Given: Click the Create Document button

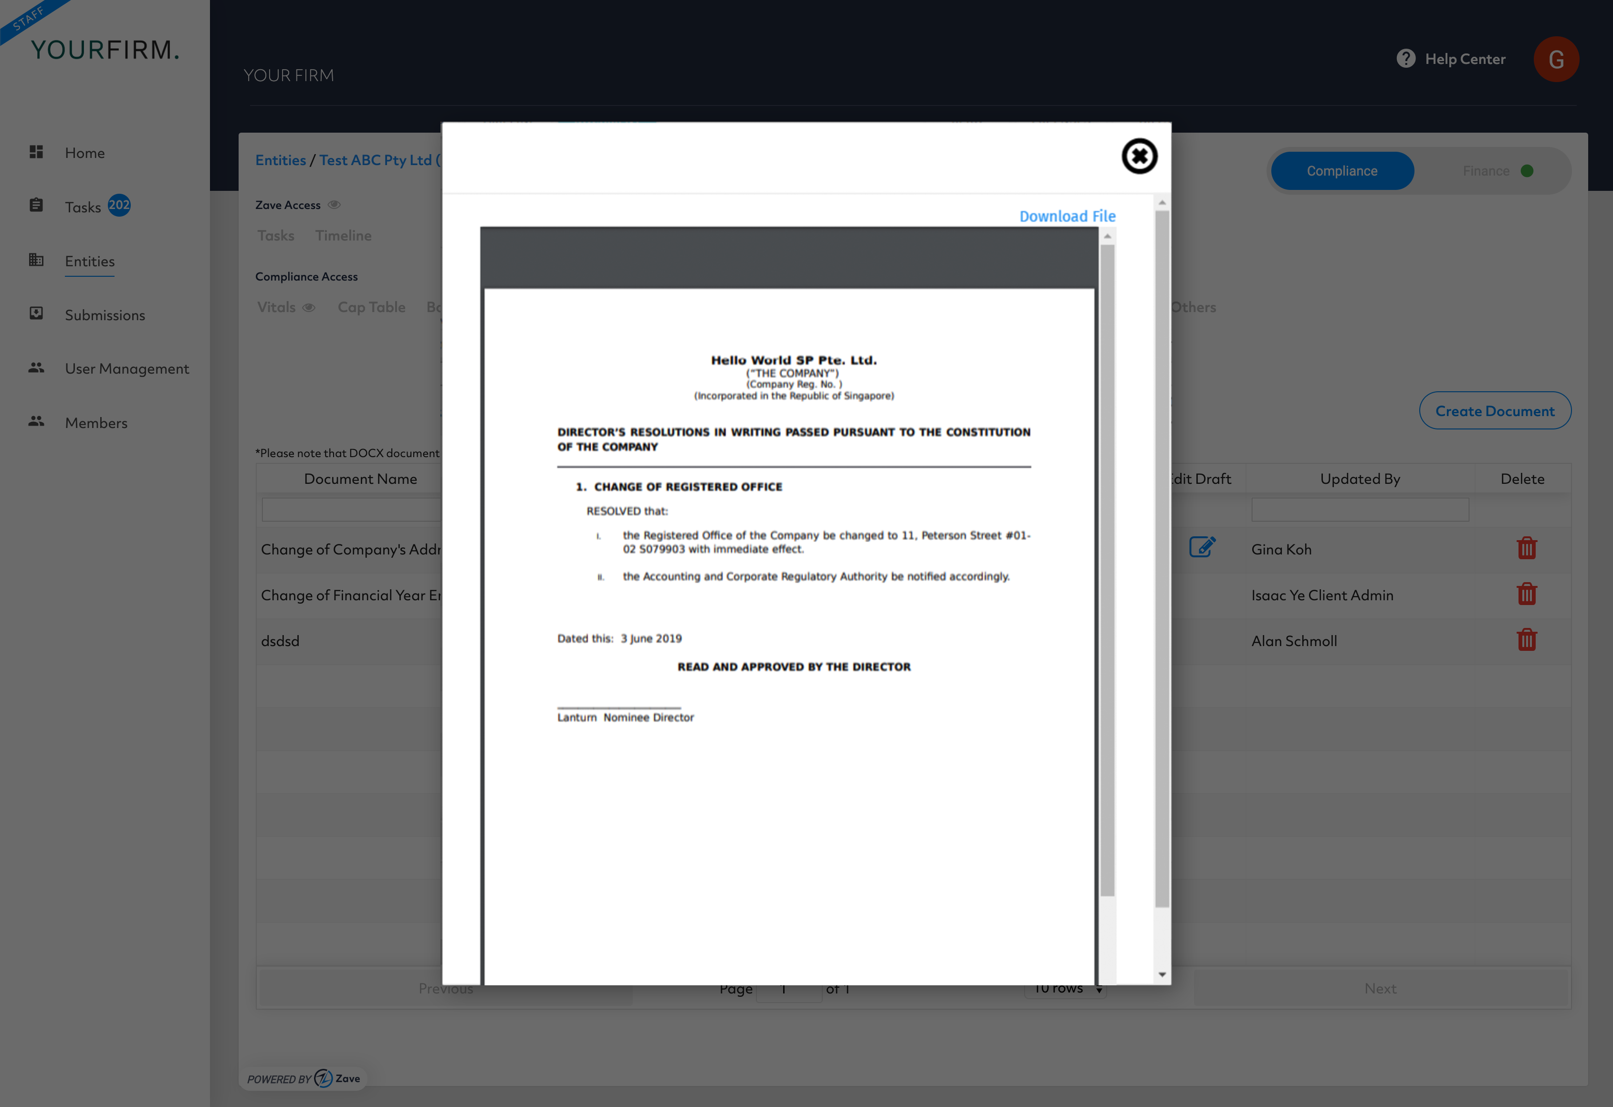Looking at the screenshot, I should 1494,411.
